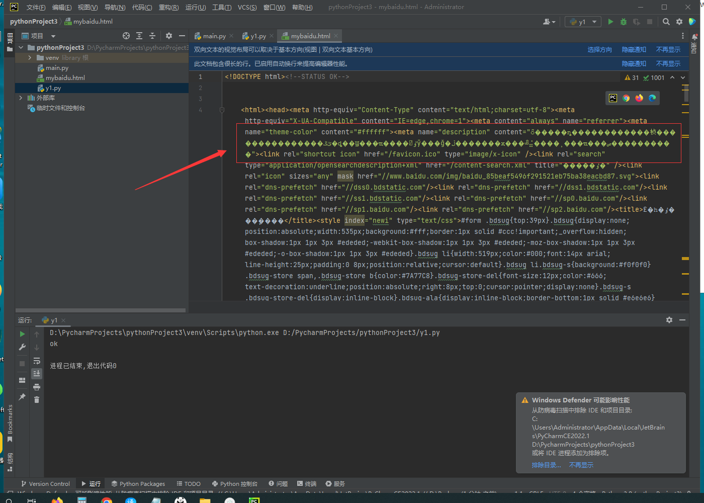The height and width of the screenshot is (503, 704).
Task: Toggle scroll to end in the Run console
Action: point(37,373)
